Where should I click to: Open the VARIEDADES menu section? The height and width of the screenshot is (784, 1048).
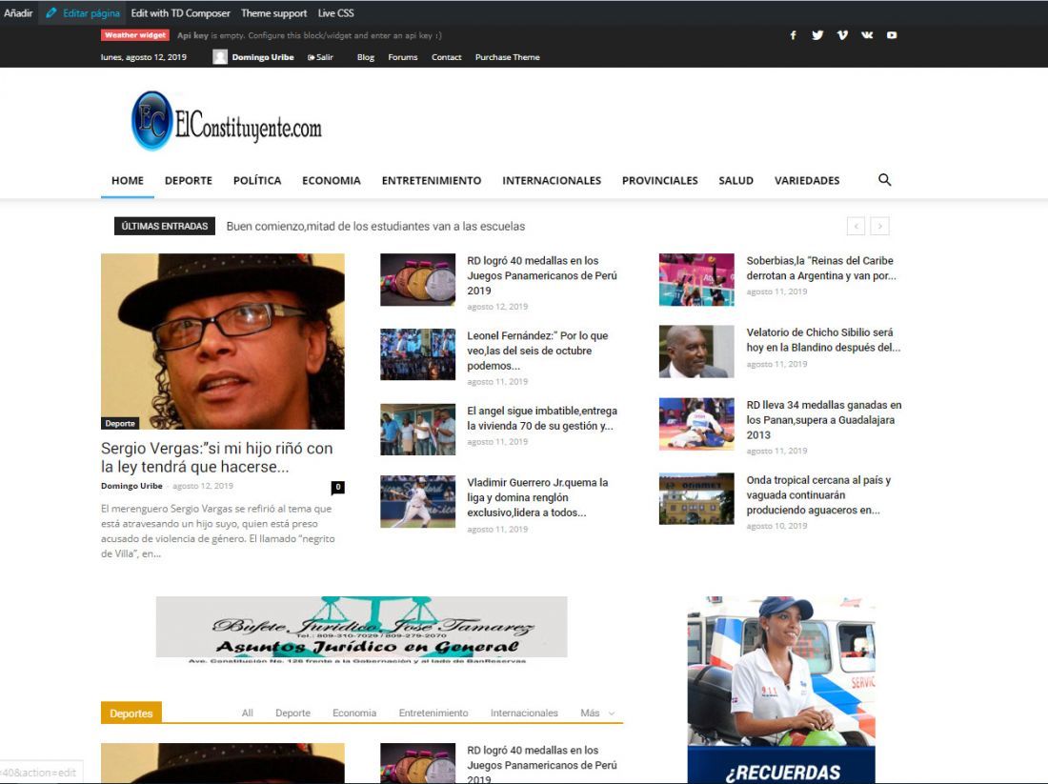(807, 180)
